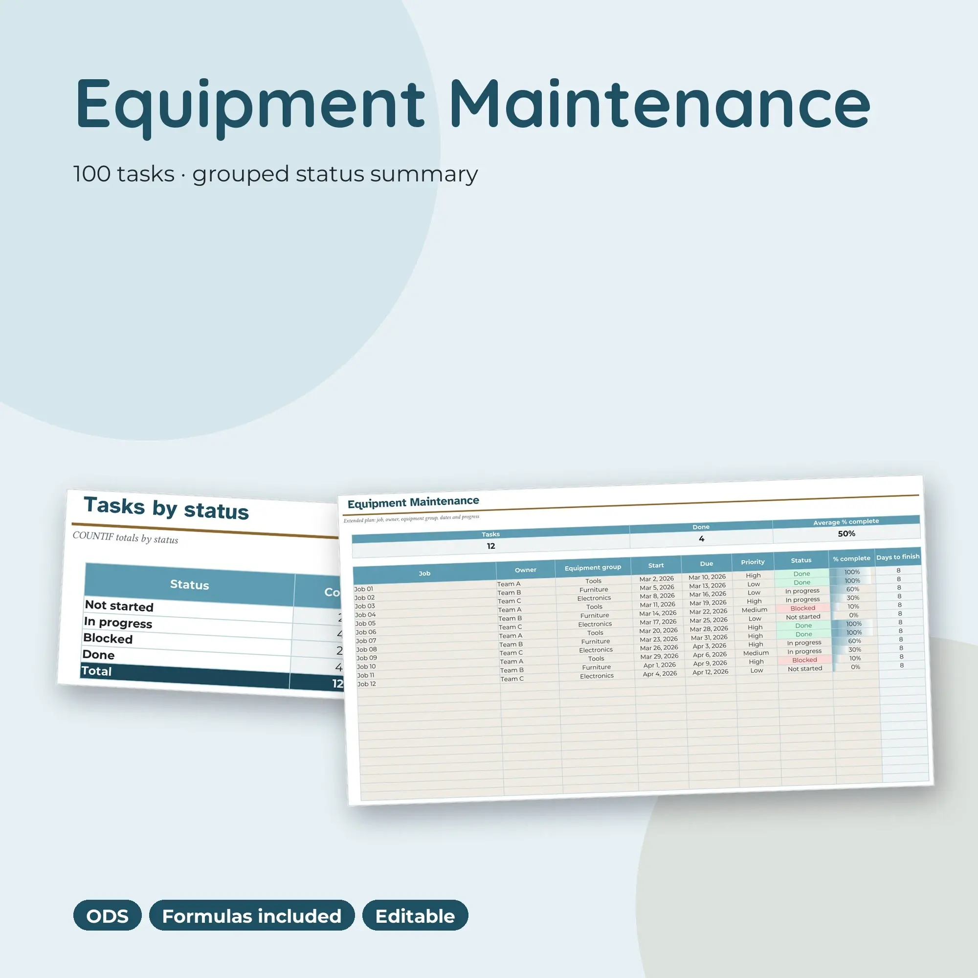This screenshot has width=978, height=978.
Task: Select the 'Apr 4, 2026' start date cell
Action: pyautogui.click(x=660, y=673)
